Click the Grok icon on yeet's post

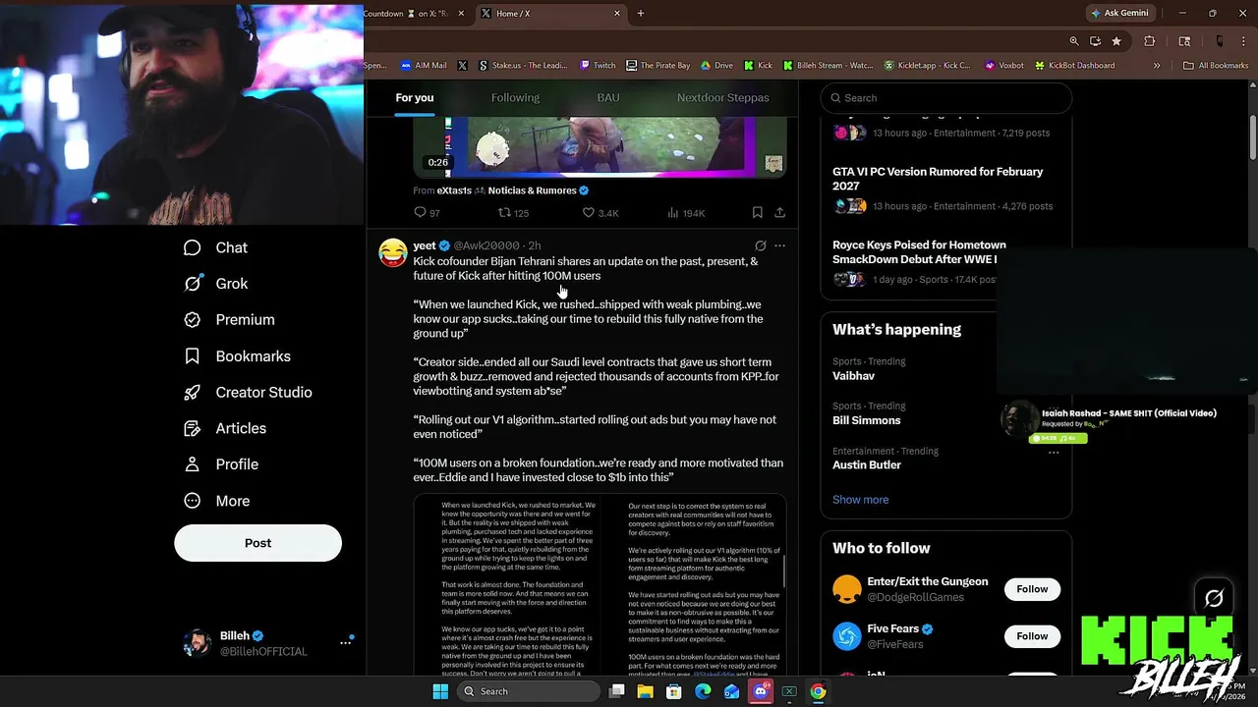point(760,245)
